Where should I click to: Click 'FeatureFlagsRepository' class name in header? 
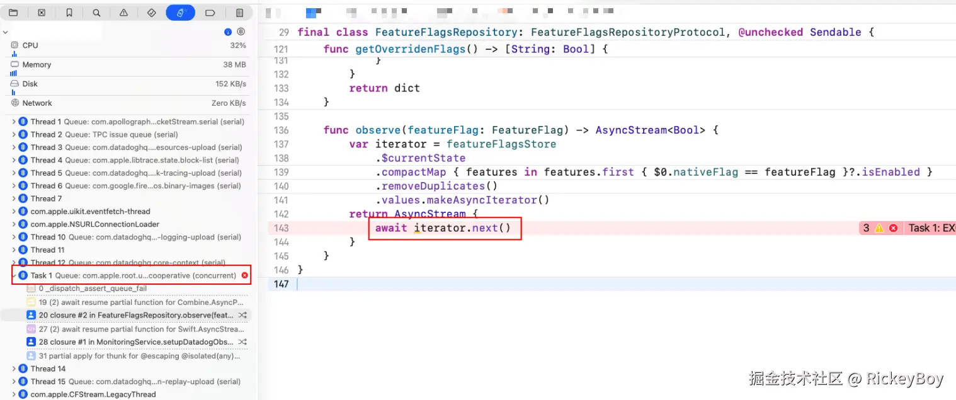tap(447, 32)
